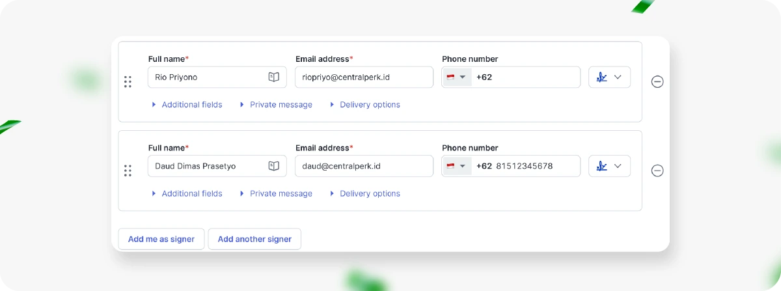Click drag handle for Rio Priyono signer
Image resolution: width=781 pixels, height=291 pixels.
coord(128,81)
